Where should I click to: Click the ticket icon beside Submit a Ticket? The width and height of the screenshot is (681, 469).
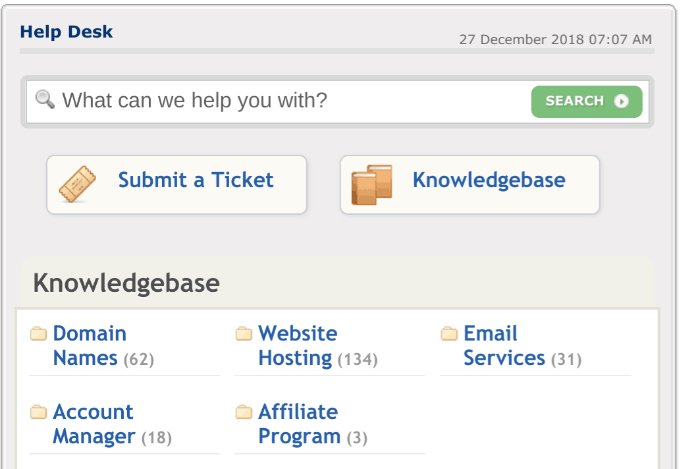(x=77, y=184)
